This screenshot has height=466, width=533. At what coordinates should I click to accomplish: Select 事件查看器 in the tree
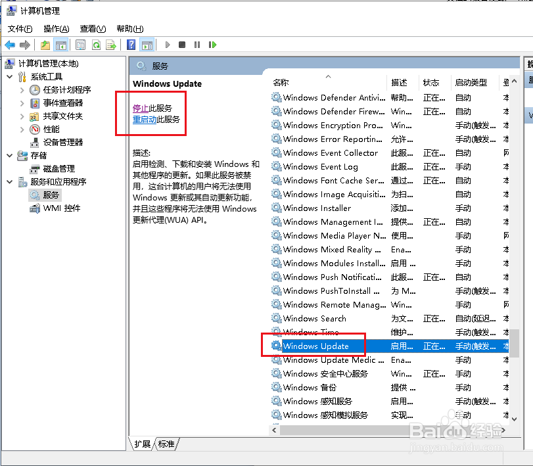tap(63, 103)
